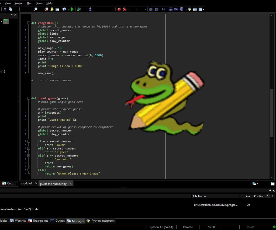Viewport: 276px width, 230px height.
Task: Open the Tools menu
Action: pos(39,3)
